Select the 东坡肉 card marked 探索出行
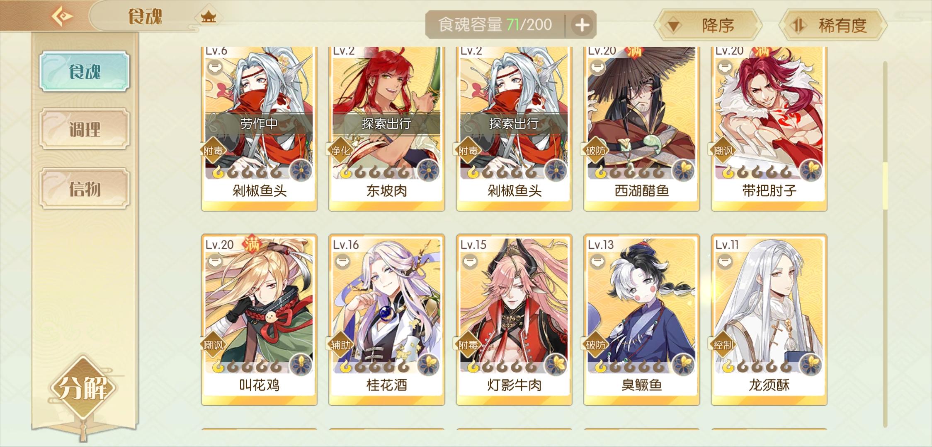Screen dimensions: 932x447 (x=386, y=128)
